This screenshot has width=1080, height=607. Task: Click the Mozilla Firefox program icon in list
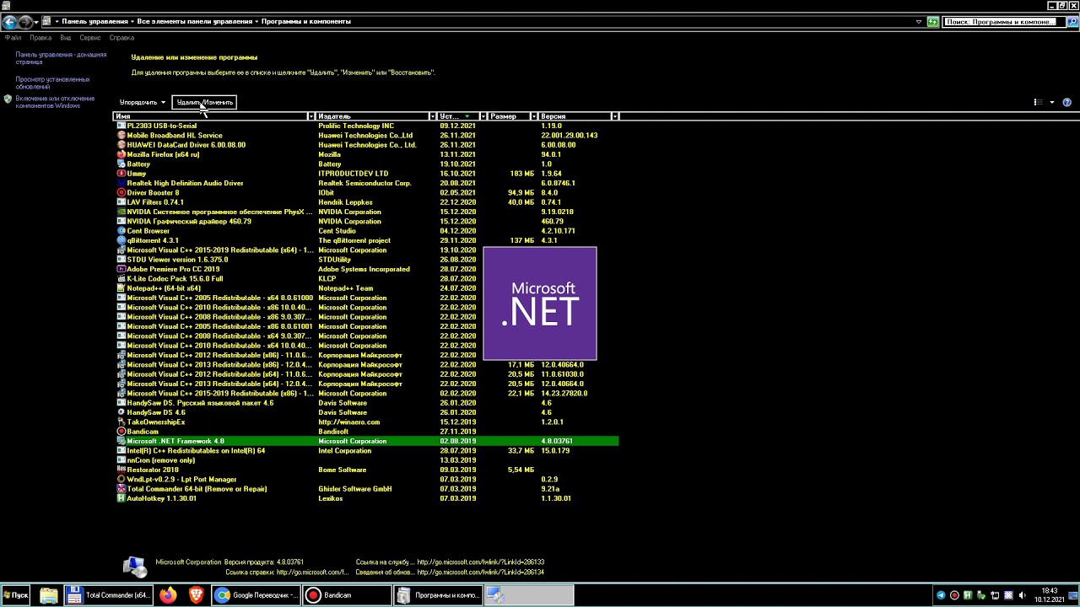[121, 154]
